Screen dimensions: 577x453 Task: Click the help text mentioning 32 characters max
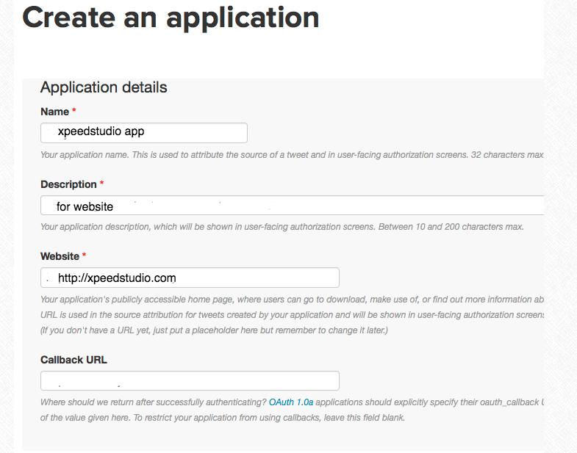pyautogui.click(x=293, y=155)
